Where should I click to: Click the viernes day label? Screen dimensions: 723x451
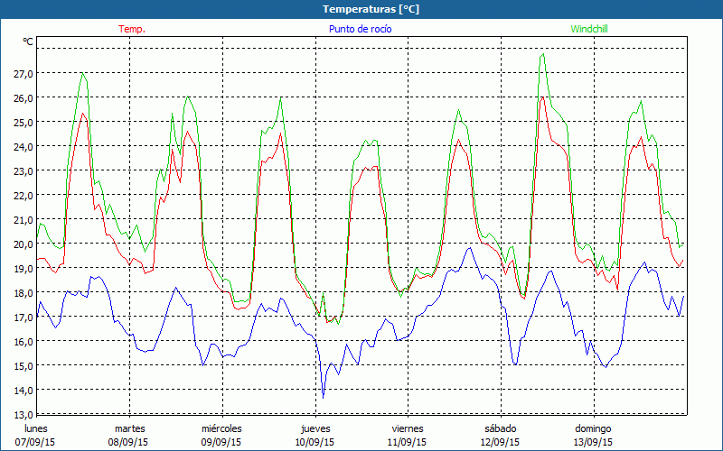[408, 428]
